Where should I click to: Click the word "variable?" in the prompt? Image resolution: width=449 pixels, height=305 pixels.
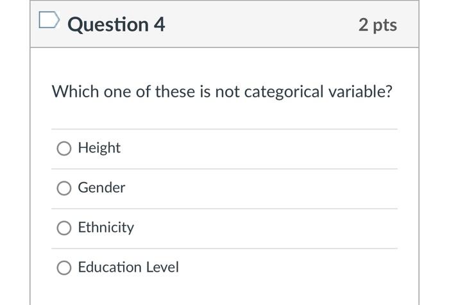pyautogui.click(x=360, y=92)
